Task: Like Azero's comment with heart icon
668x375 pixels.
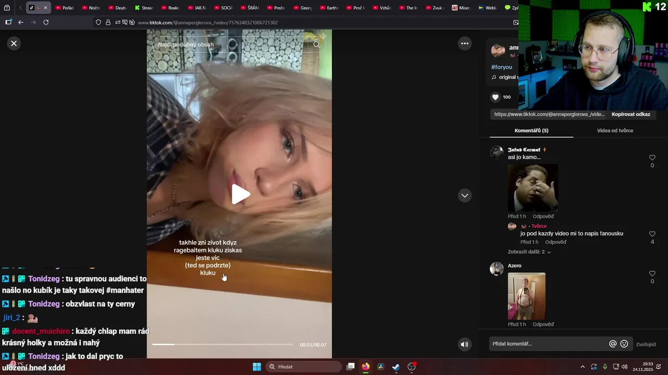Action: tap(652, 273)
